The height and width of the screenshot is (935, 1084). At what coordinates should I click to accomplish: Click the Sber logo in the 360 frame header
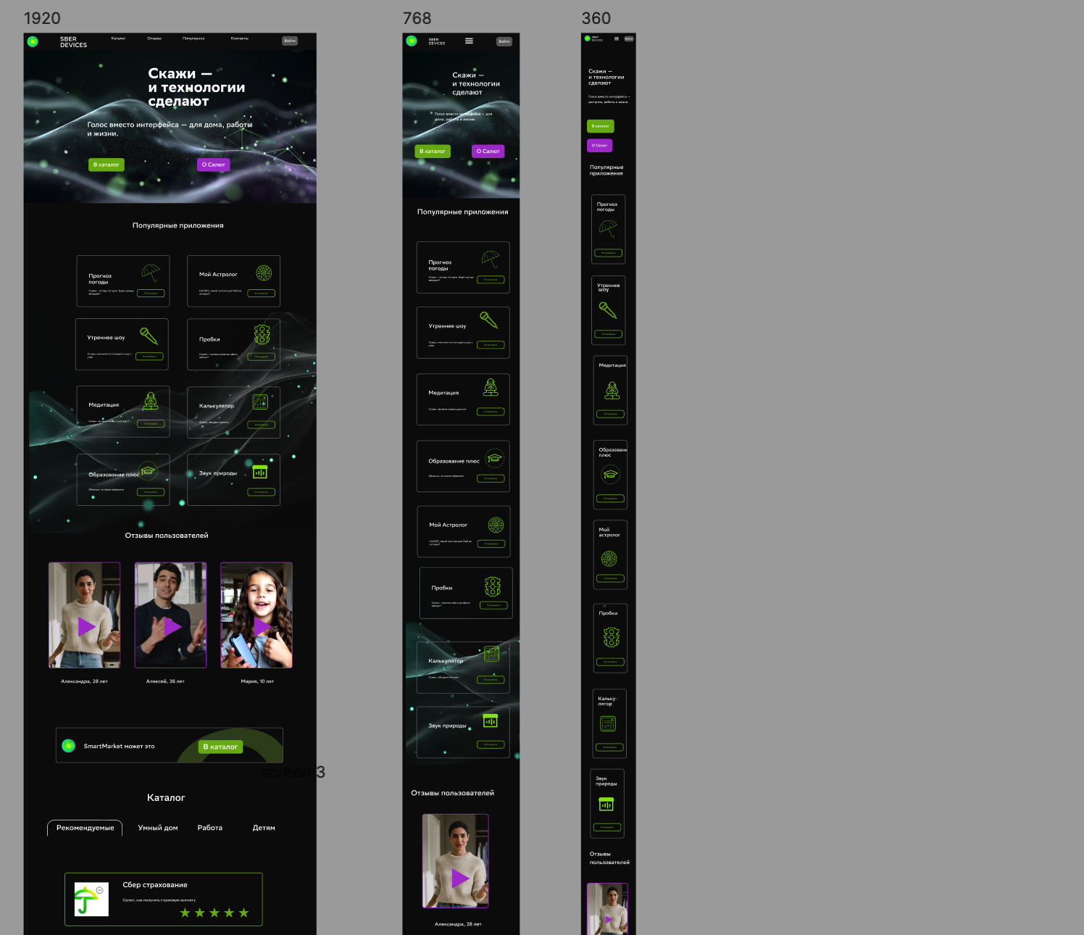click(588, 38)
